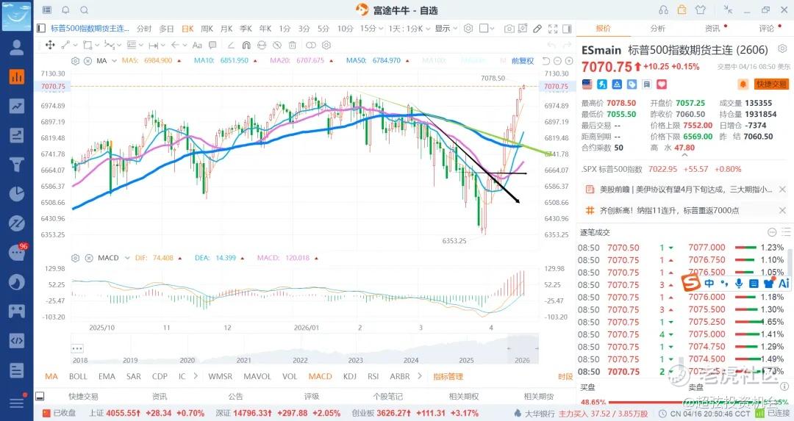Open drawing tools settings gear
Image resolution: width=794 pixels, height=421 pixels.
(x=326, y=45)
